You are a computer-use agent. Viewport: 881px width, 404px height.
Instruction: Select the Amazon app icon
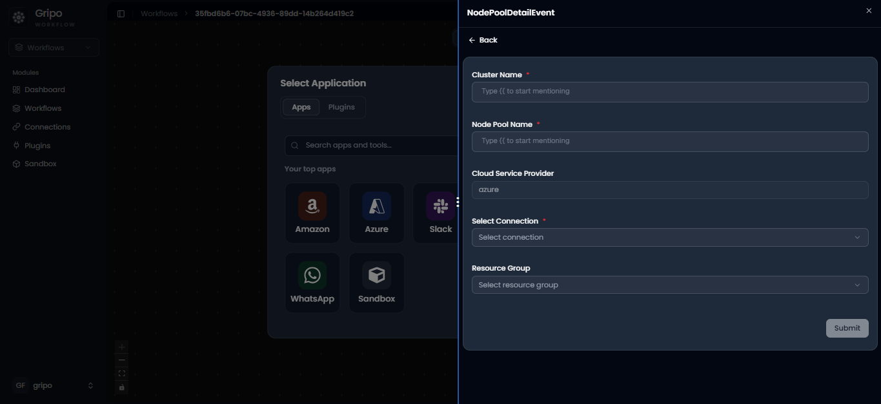pyautogui.click(x=312, y=206)
